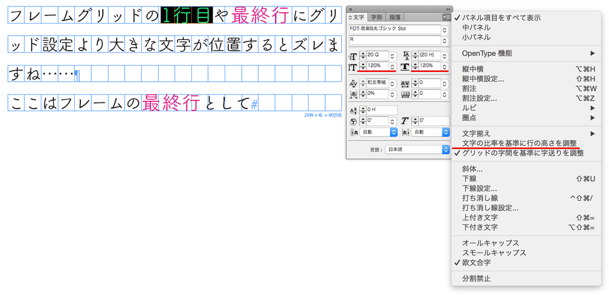The width and height of the screenshot is (609, 295).
Task: Click the font size stepper arrows
Action: [x=363, y=56]
